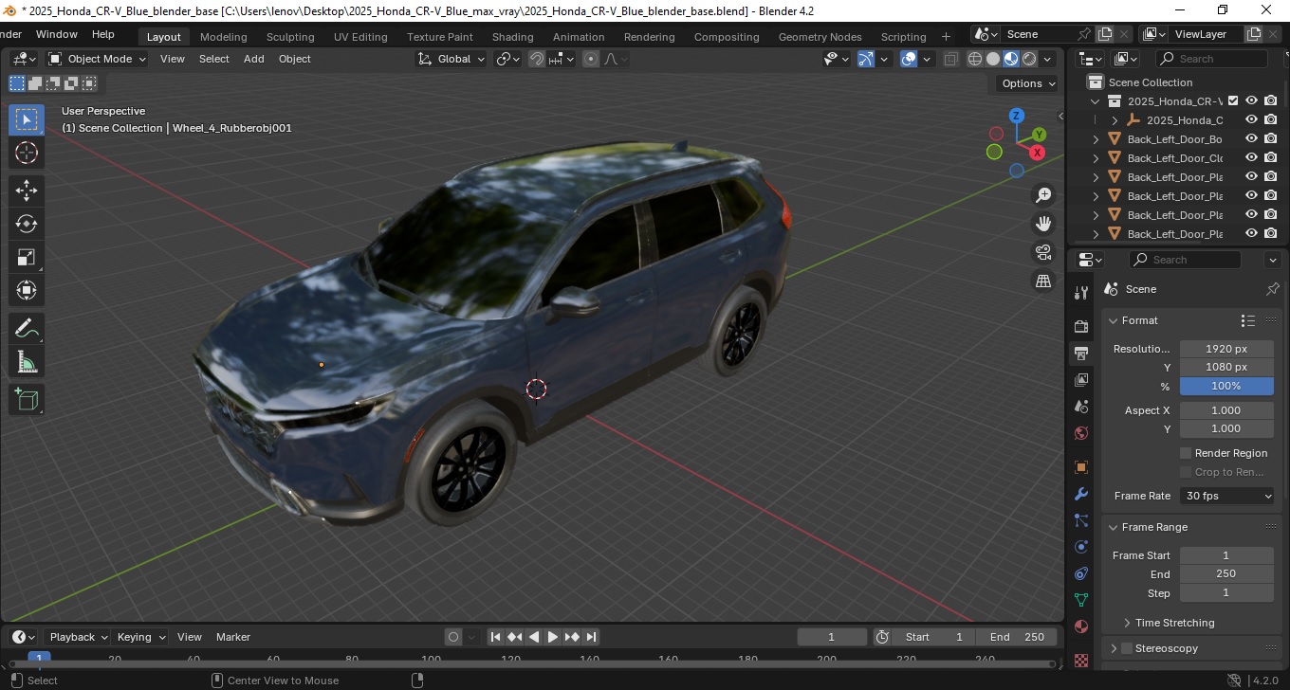Toggle snapping magnet in header

tap(537, 59)
